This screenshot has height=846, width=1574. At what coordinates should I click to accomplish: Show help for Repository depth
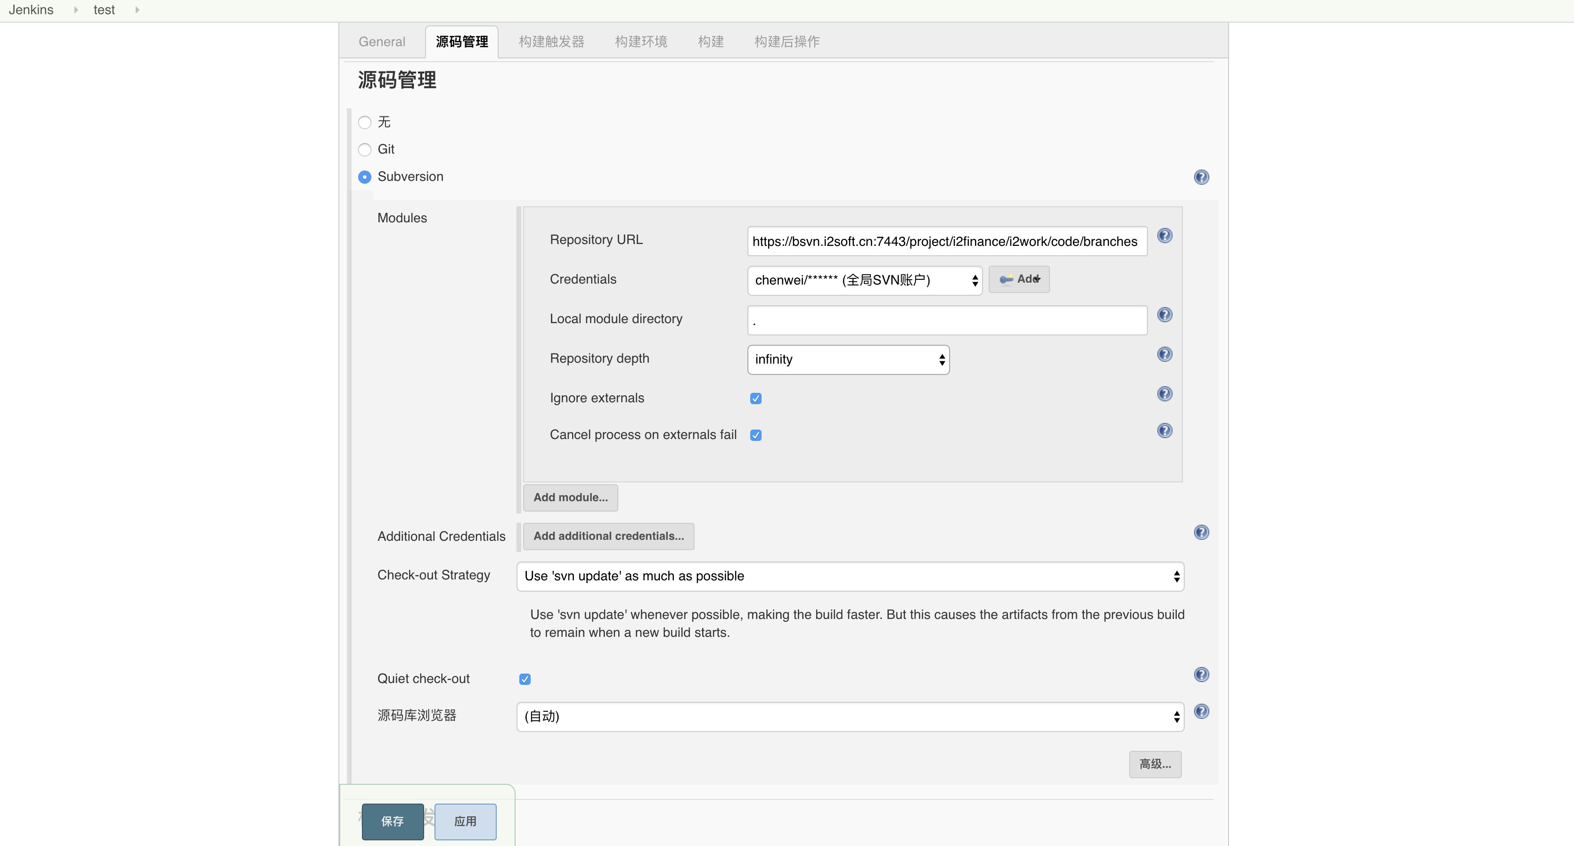click(x=1164, y=354)
